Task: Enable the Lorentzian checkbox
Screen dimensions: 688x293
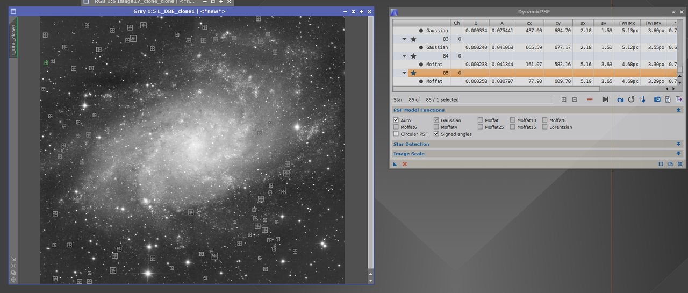Action: [x=545, y=127]
